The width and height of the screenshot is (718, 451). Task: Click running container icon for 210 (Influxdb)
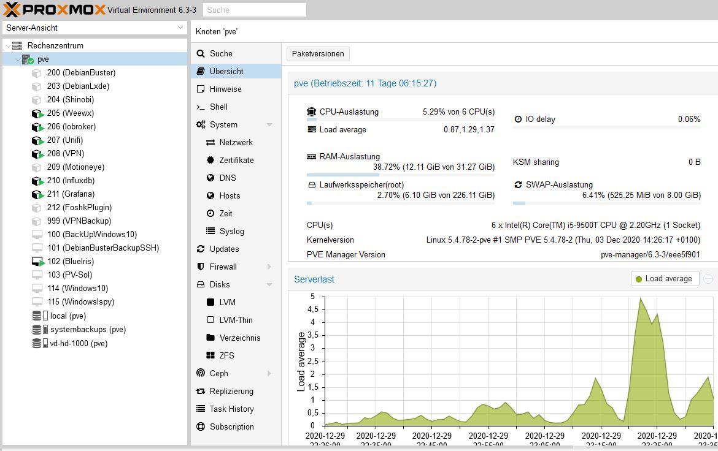point(37,181)
